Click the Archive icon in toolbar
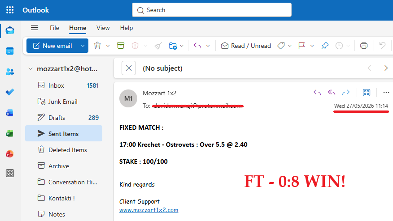This screenshot has width=393, height=221. click(121, 46)
